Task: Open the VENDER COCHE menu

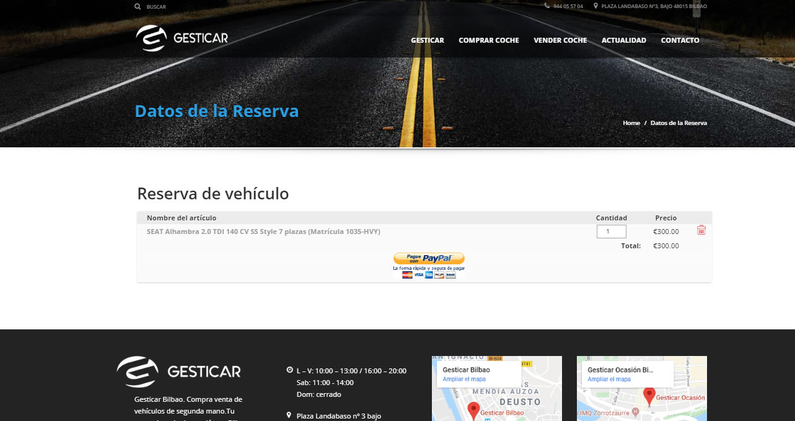Action: click(560, 40)
